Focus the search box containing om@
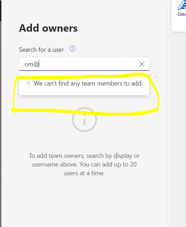Screen dimensions: 186x227 [x=84, y=64]
